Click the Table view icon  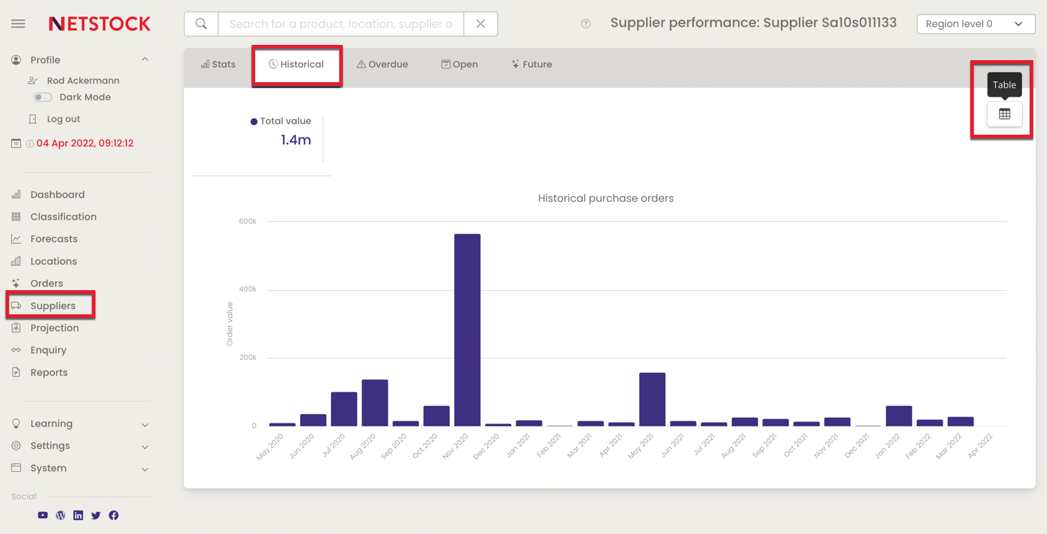pos(1003,115)
